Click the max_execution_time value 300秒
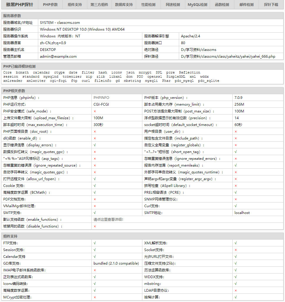Viewport: 285px width, 302px height. click(x=98, y=125)
